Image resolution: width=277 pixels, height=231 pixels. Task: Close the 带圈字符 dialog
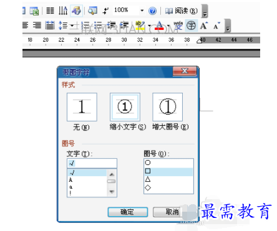point(185,71)
